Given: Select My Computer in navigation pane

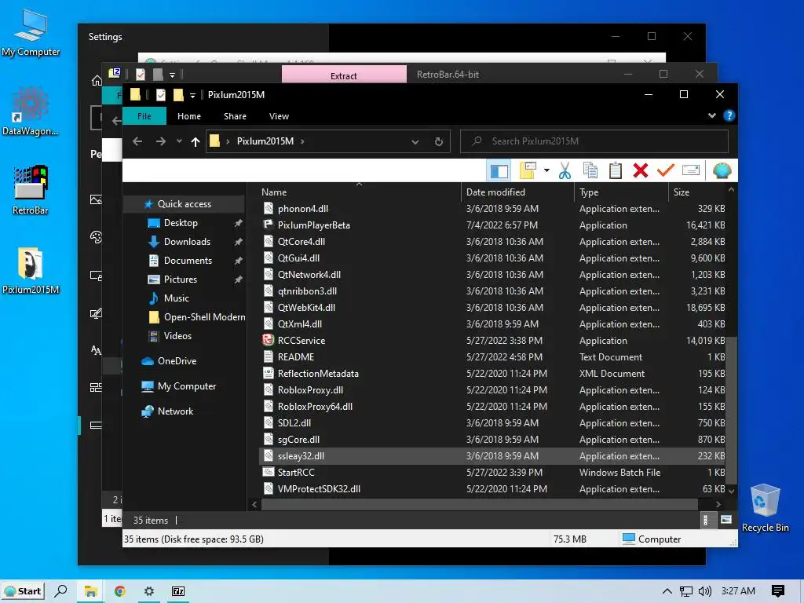Looking at the screenshot, I should tap(187, 386).
